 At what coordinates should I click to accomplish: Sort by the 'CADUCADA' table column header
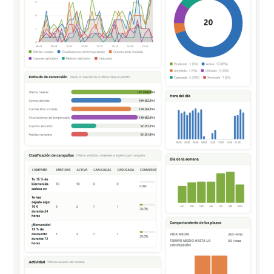tap(125, 170)
